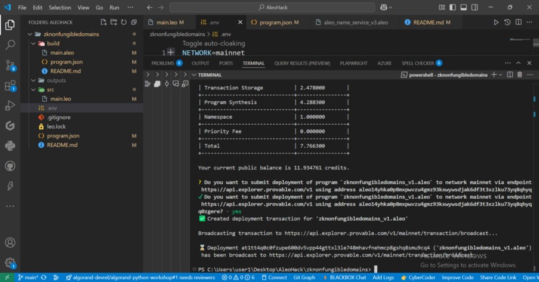Go back with the navigation arrow

click(x=150, y=7)
